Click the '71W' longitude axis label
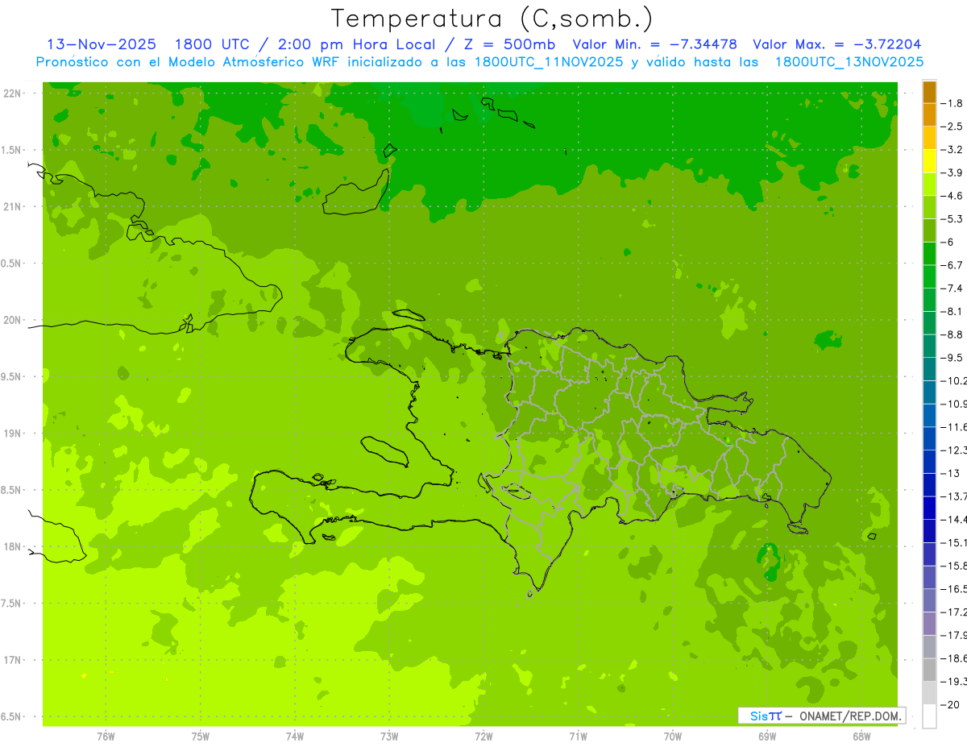This screenshot has height=747, width=967. pos(578,737)
